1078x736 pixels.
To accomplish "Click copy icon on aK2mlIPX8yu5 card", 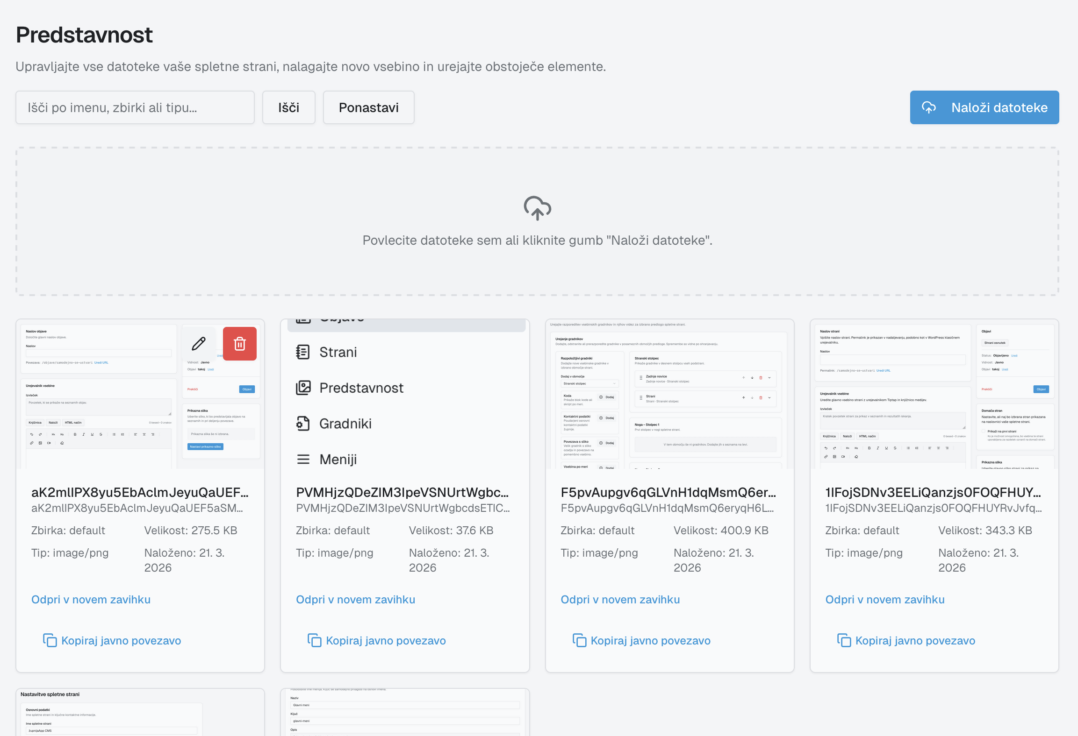I will click(50, 640).
